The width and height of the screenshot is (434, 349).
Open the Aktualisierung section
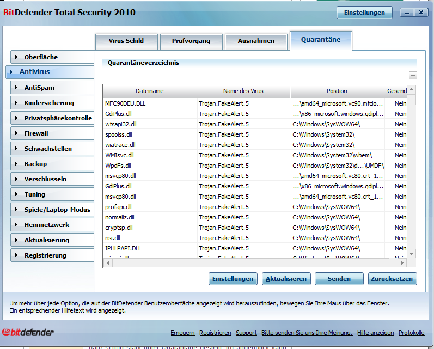tap(52, 240)
